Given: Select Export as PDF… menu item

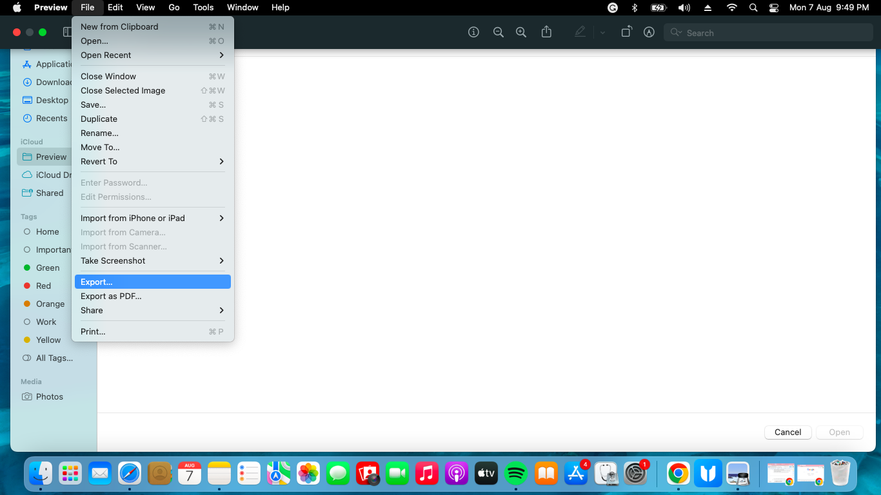Looking at the screenshot, I should [111, 296].
